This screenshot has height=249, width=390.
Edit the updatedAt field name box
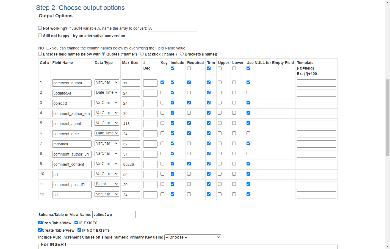tap(72, 93)
